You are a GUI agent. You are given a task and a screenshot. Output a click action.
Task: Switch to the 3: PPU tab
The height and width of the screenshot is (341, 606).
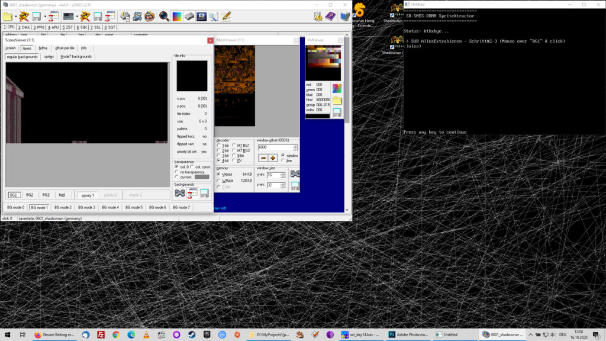coord(38,27)
